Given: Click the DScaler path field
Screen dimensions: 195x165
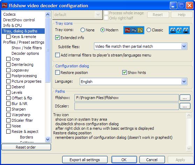Looking at the screenshot, I should click(127, 106).
